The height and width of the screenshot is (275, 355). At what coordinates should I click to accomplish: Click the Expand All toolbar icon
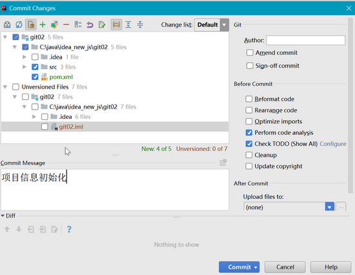click(x=128, y=25)
